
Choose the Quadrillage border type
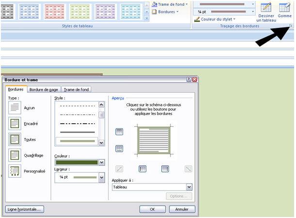click(15, 155)
